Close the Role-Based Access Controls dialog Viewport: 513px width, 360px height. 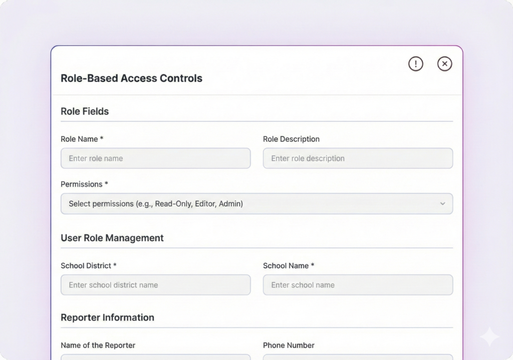tap(444, 64)
